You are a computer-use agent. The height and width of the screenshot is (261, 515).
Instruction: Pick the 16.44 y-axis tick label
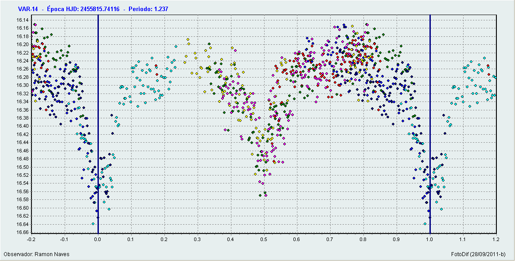click(x=22, y=143)
